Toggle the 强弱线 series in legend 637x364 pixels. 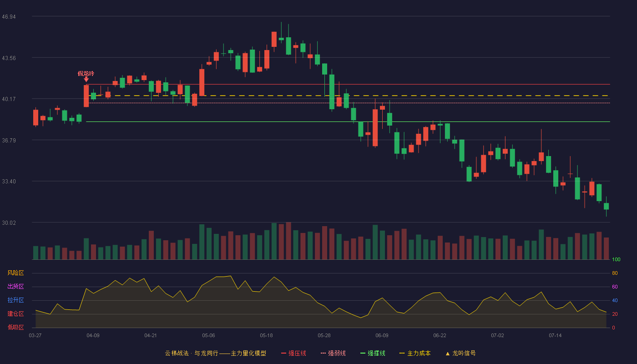point(333,353)
